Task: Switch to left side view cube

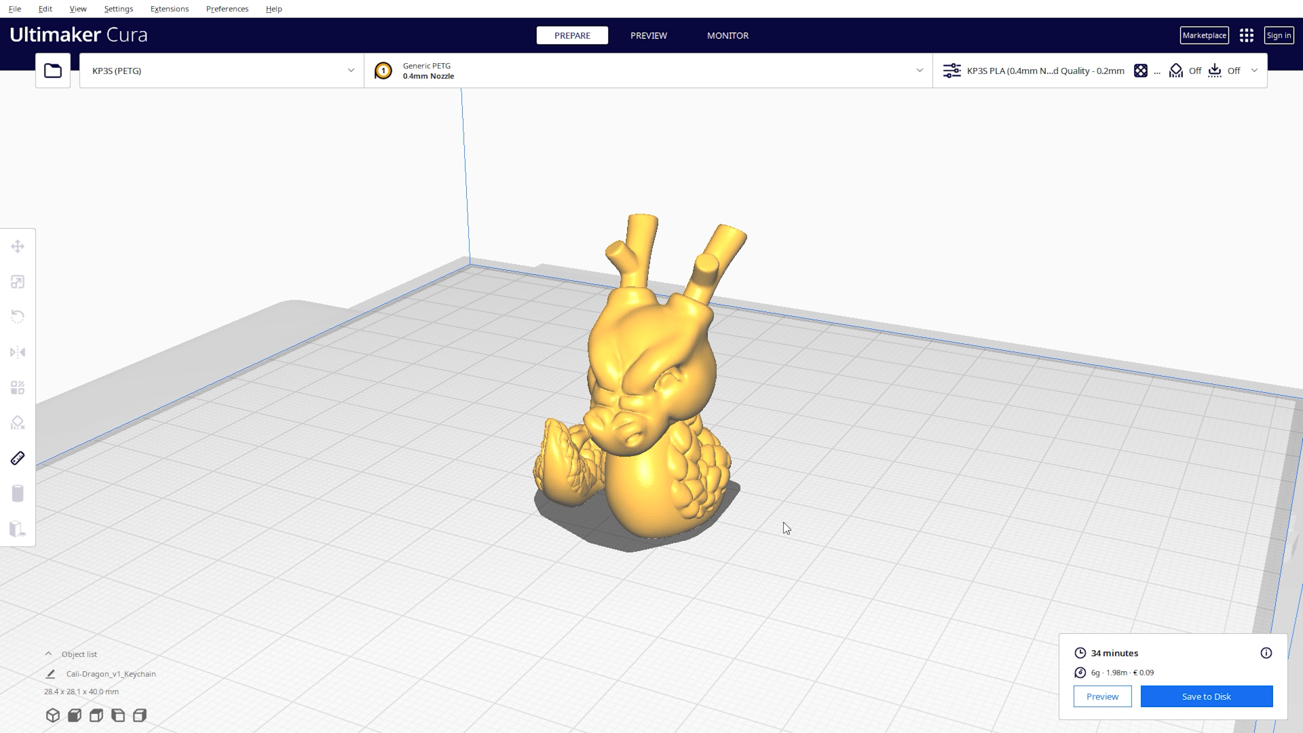Action: (x=118, y=715)
